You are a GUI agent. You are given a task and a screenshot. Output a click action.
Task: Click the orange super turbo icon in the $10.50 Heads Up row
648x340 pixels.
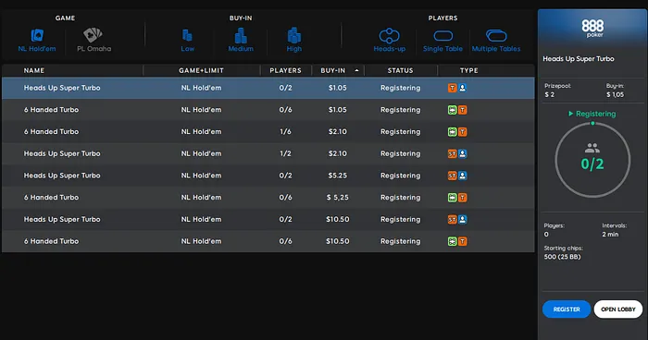click(x=452, y=220)
